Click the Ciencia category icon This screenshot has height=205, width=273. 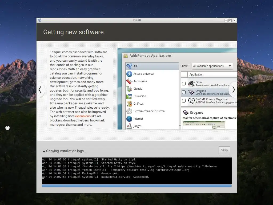click(129, 89)
